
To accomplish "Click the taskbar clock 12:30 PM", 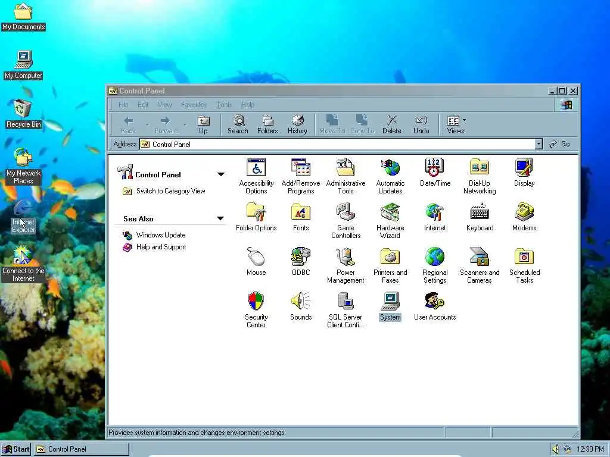I will [x=590, y=449].
